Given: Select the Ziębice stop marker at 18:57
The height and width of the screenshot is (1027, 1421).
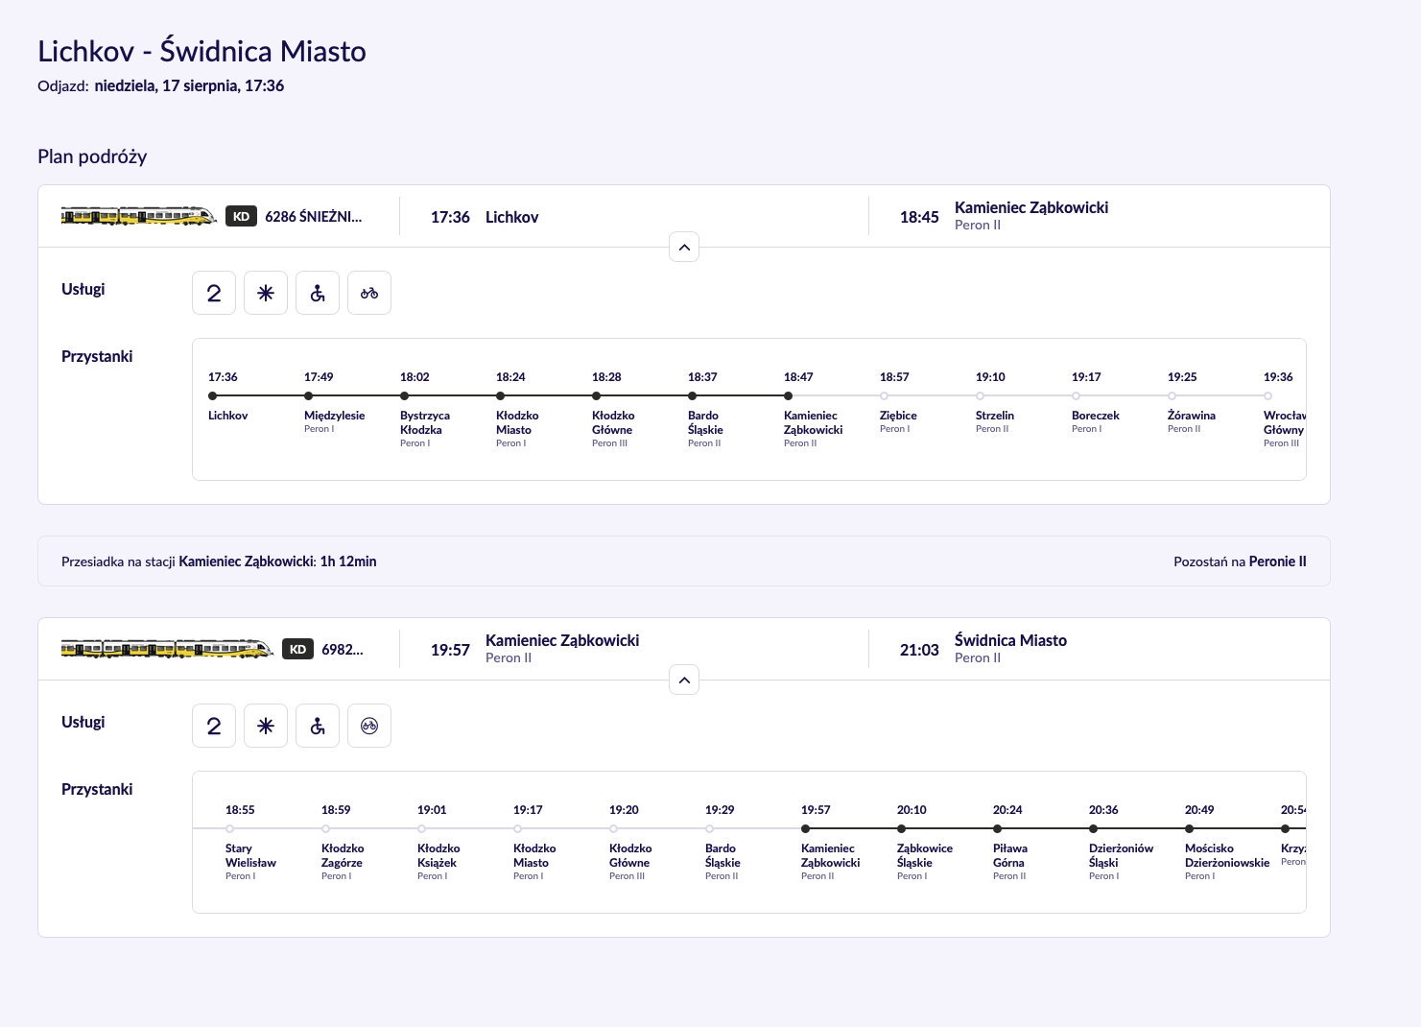Looking at the screenshot, I should [x=884, y=395].
